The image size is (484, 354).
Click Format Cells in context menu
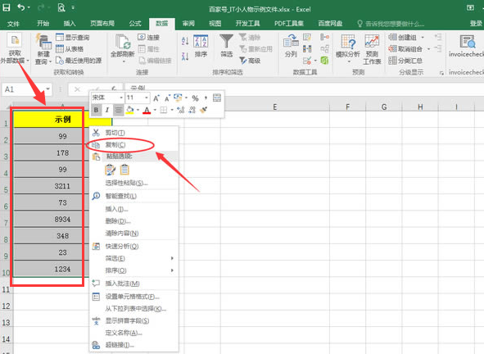[133, 297]
